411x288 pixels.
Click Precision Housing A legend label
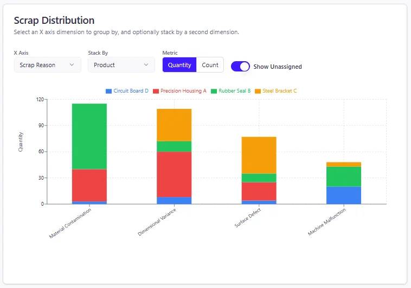point(183,91)
